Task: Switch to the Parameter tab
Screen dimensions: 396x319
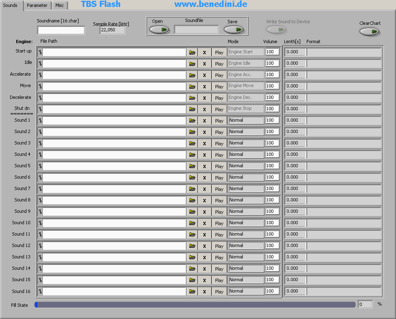Action: click(37, 5)
